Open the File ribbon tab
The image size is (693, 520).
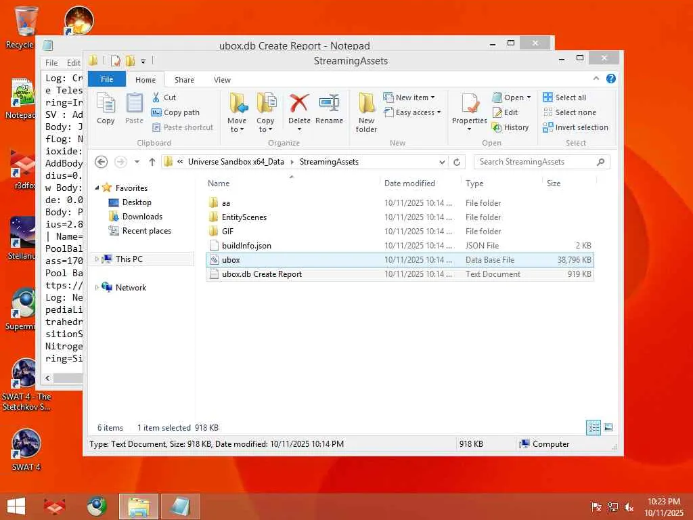(107, 79)
